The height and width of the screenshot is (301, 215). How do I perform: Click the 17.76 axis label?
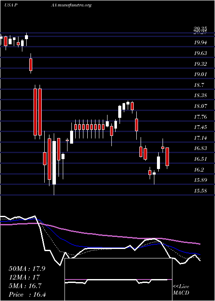click(x=200, y=117)
